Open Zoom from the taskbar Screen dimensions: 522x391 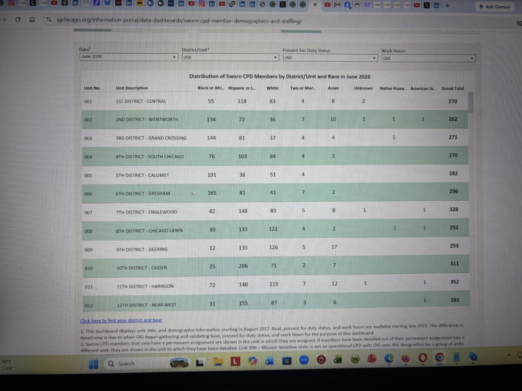[x=304, y=360]
